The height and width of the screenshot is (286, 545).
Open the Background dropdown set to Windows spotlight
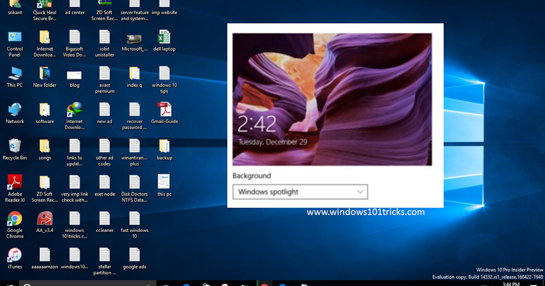(300, 192)
